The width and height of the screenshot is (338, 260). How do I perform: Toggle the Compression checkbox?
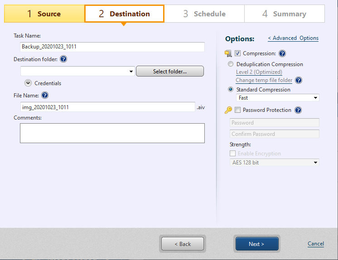(x=238, y=53)
